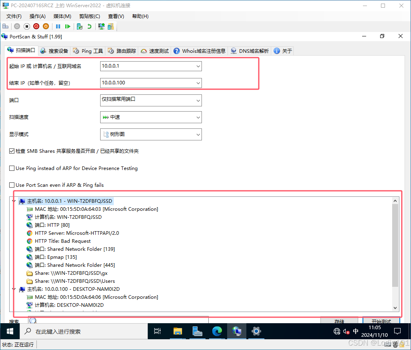The image size is (411, 350).
Task: Click the greyed Start VM power icon
Action: coord(17,26)
